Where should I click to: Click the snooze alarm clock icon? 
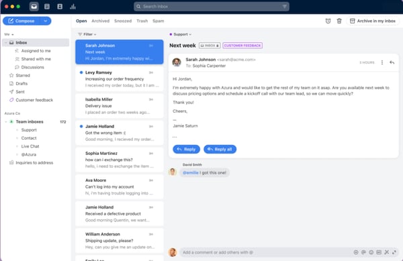click(328, 21)
